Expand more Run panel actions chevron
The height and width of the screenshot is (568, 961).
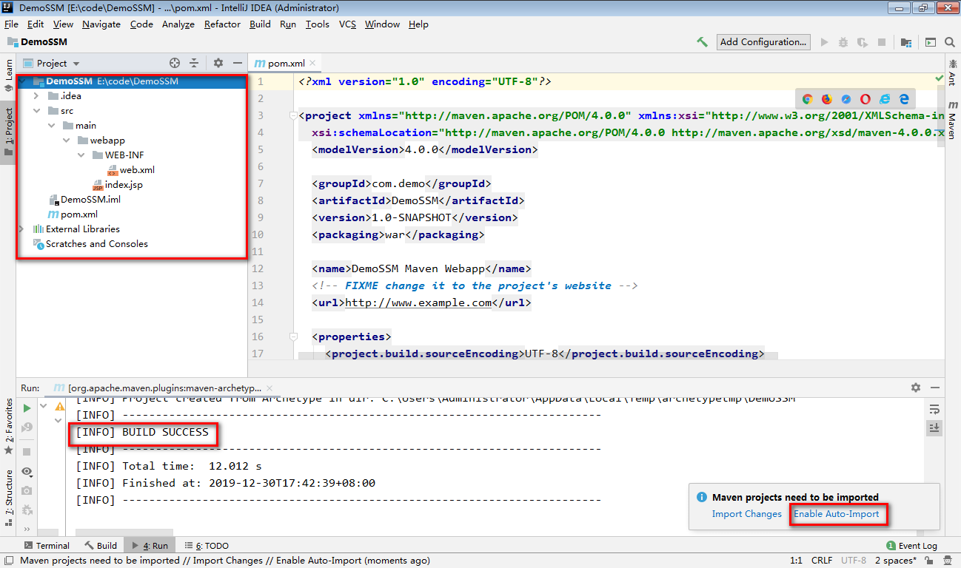pos(27,529)
